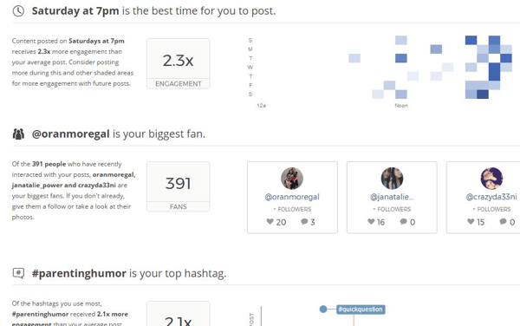Select the #quickquestion hashtag label in chart
This screenshot has width=520, height=326.
361,310
